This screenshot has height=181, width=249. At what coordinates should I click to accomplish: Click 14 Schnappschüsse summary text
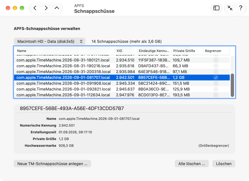tap(127, 41)
